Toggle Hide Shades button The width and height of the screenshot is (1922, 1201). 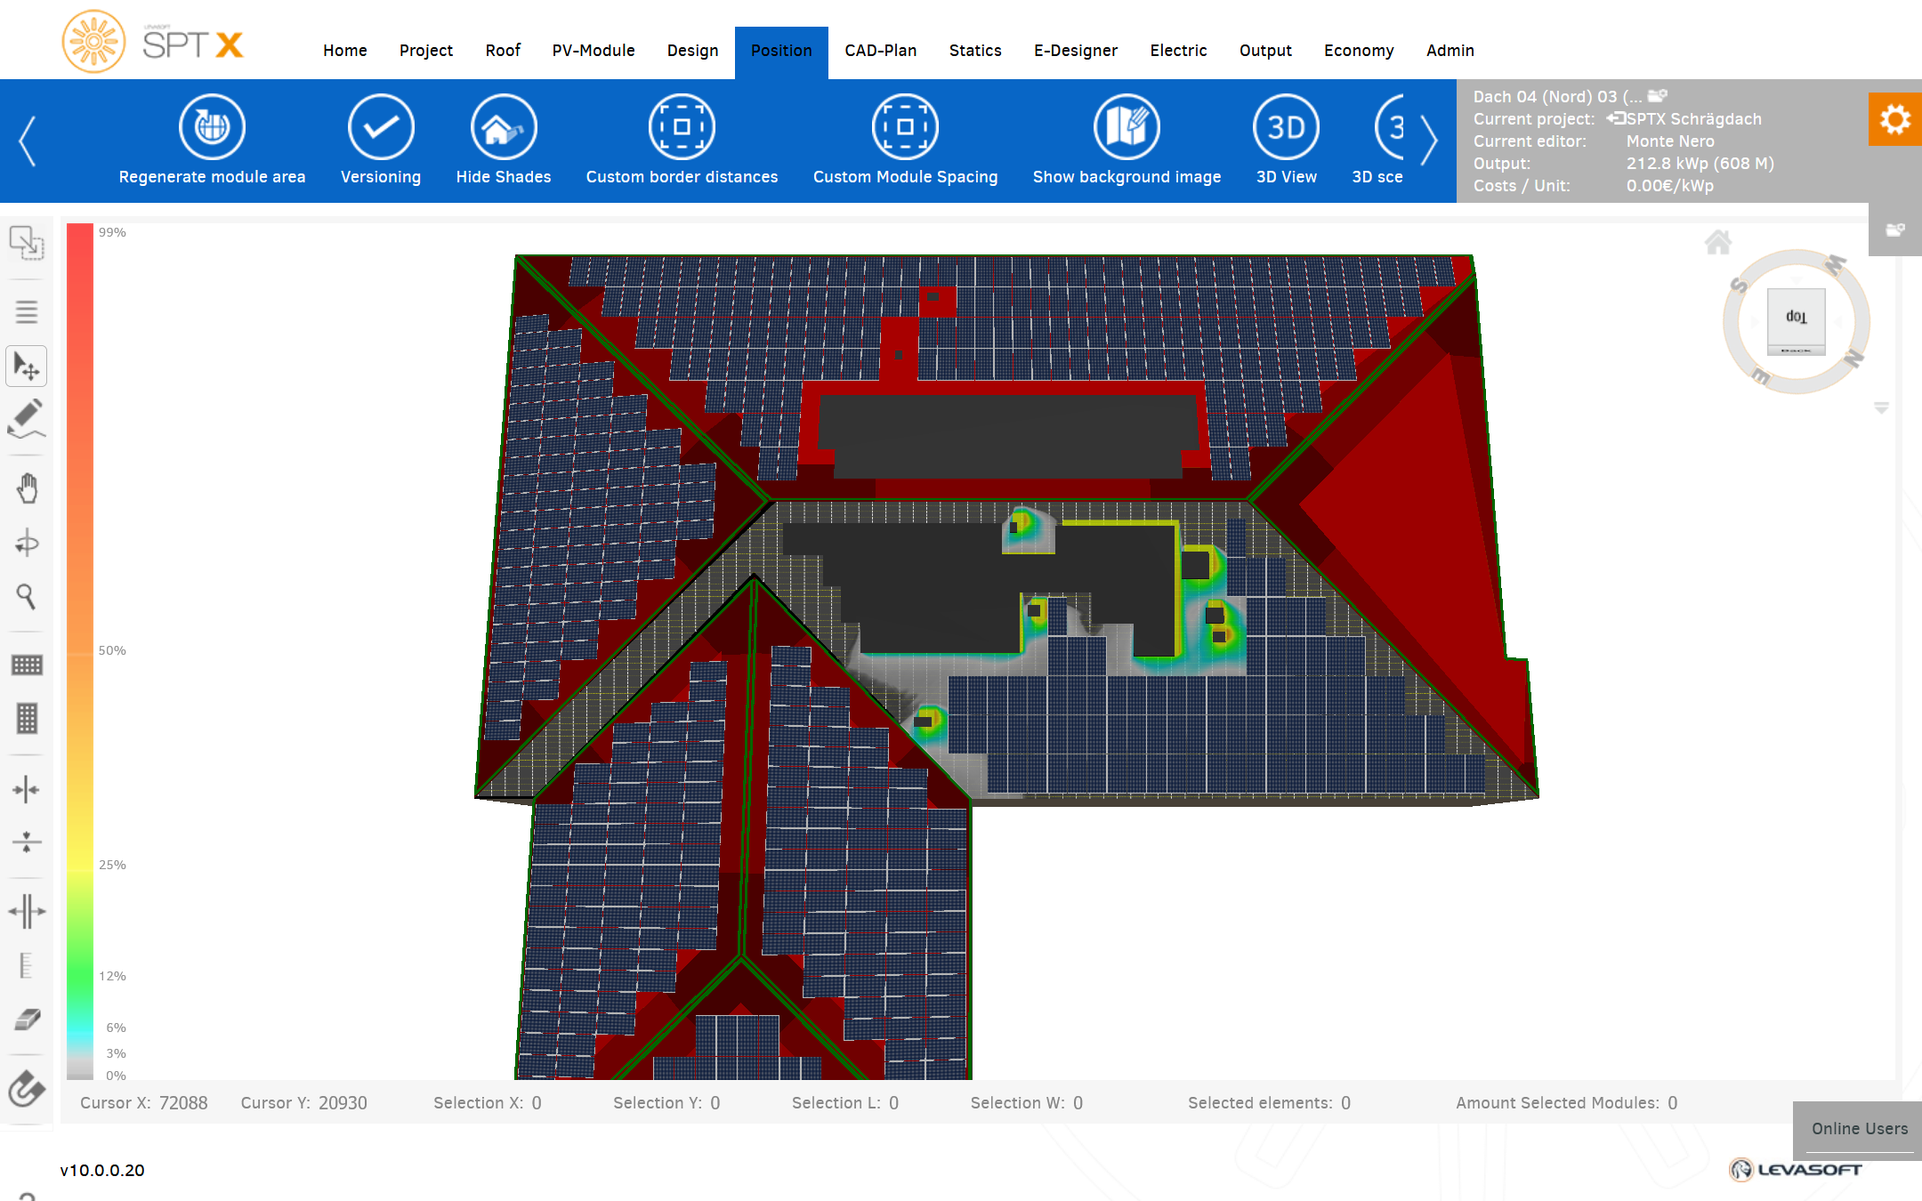504,127
